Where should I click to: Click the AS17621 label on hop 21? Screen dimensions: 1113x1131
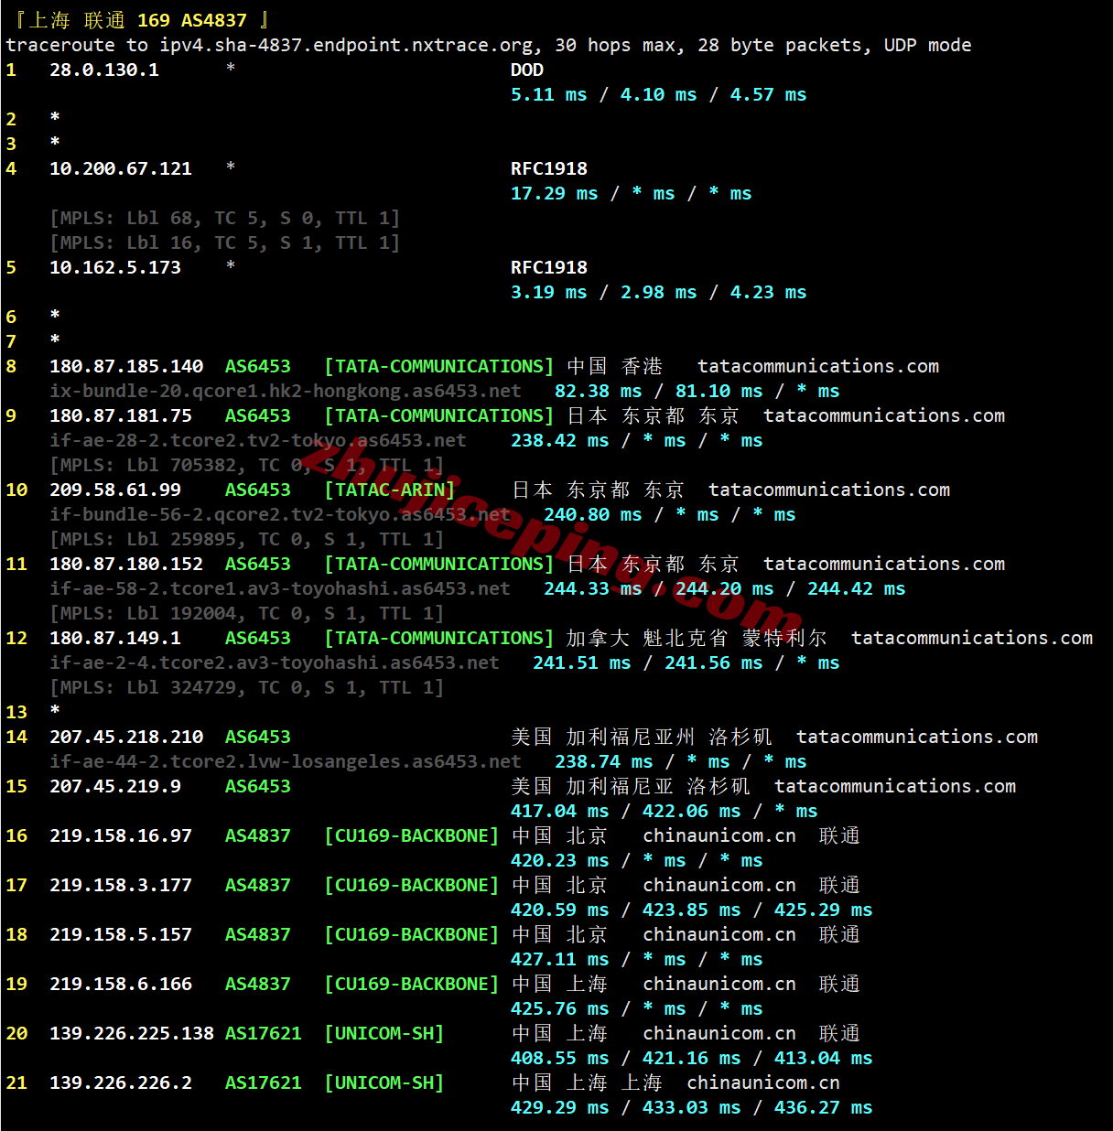point(264,1083)
